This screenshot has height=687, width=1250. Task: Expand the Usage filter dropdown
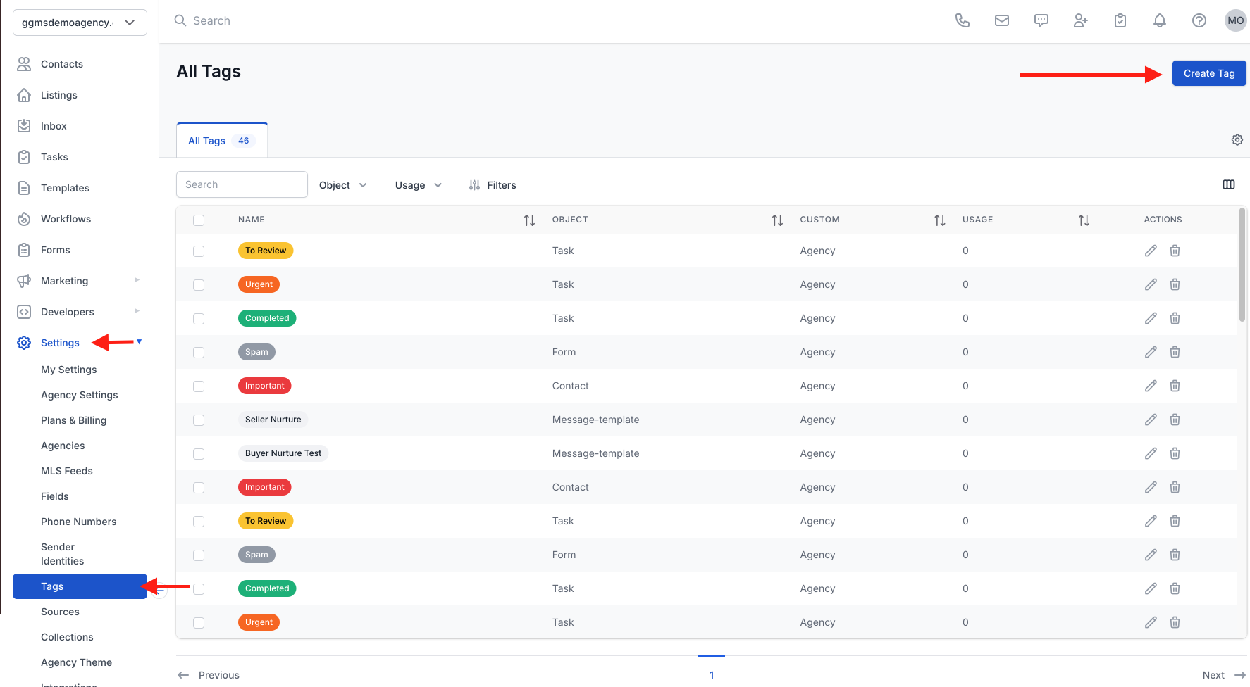tap(418, 185)
